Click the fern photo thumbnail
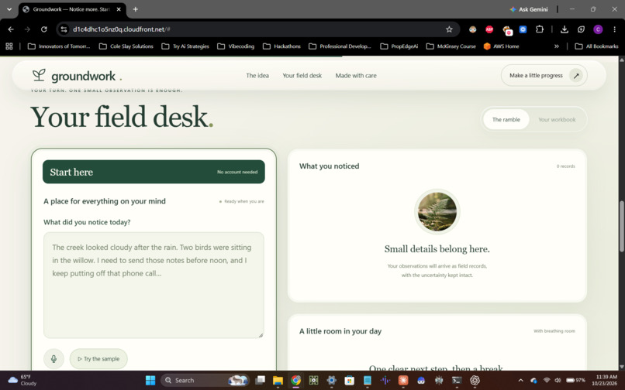 437,211
